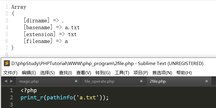Click the word Array in the output
Image resolution: width=216 pixels, height=108 pixels.
tap(19, 7)
